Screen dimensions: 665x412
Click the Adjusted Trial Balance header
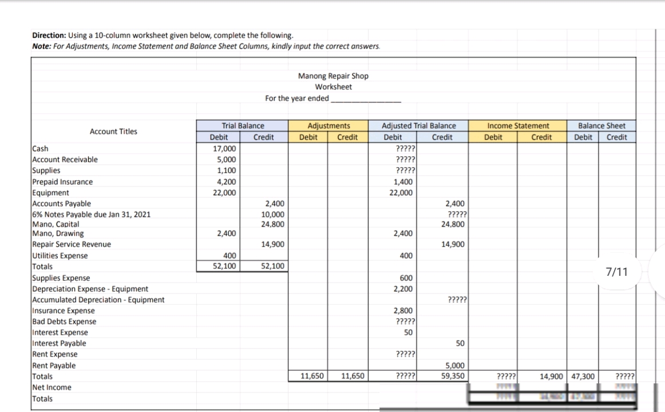419,126
